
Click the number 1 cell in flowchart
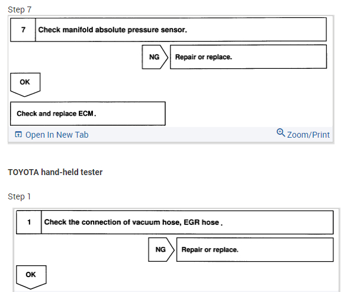coord(28,223)
